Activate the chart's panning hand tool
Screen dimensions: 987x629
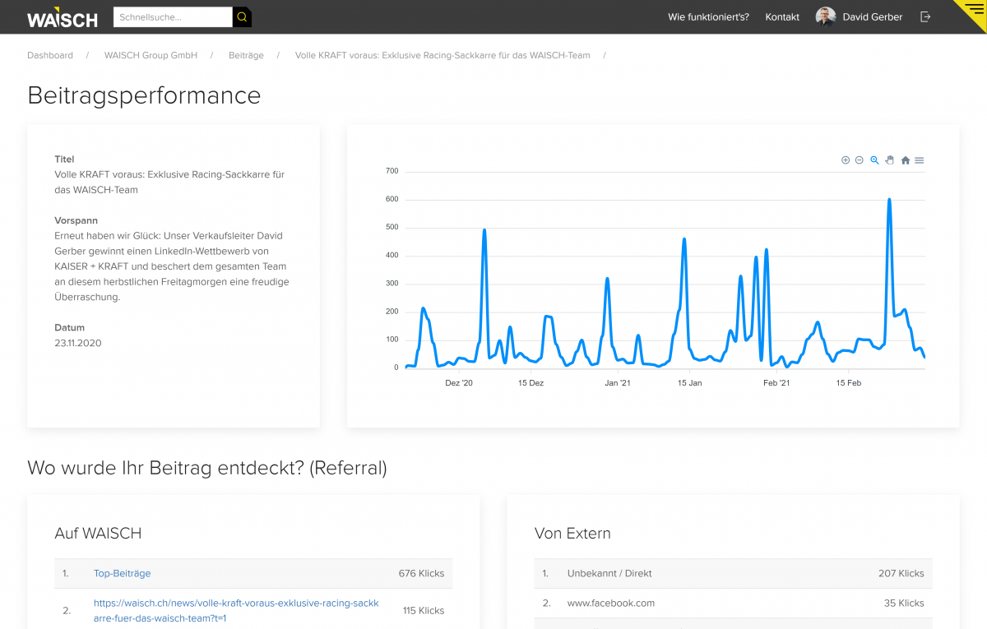click(889, 160)
